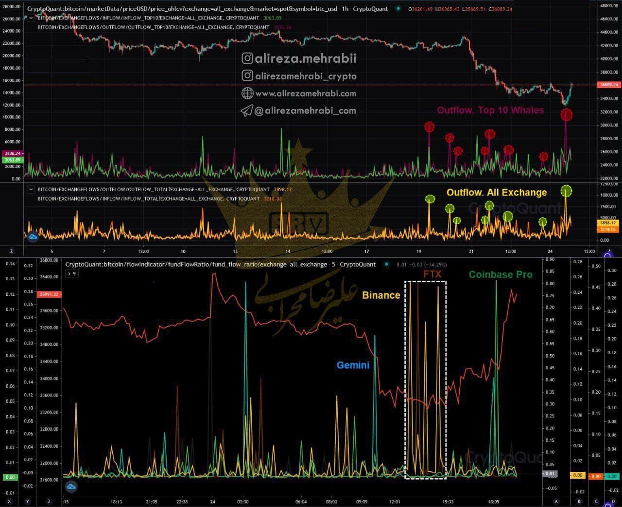Click the 1h interval in the chart title
622x507 pixels.
(x=345, y=9)
